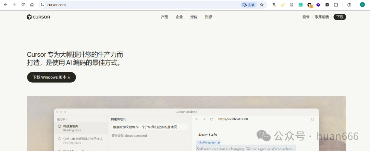Open the 企业 navigation item
Image resolution: width=370 pixels, height=151 pixels.
(179, 17)
